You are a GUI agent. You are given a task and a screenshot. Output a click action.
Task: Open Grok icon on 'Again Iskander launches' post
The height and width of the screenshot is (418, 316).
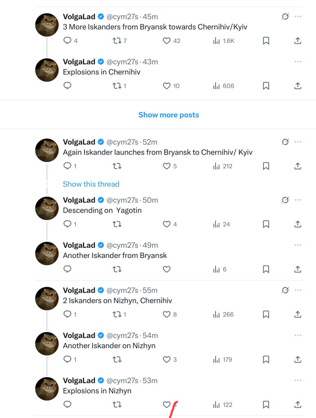click(285, 142)
